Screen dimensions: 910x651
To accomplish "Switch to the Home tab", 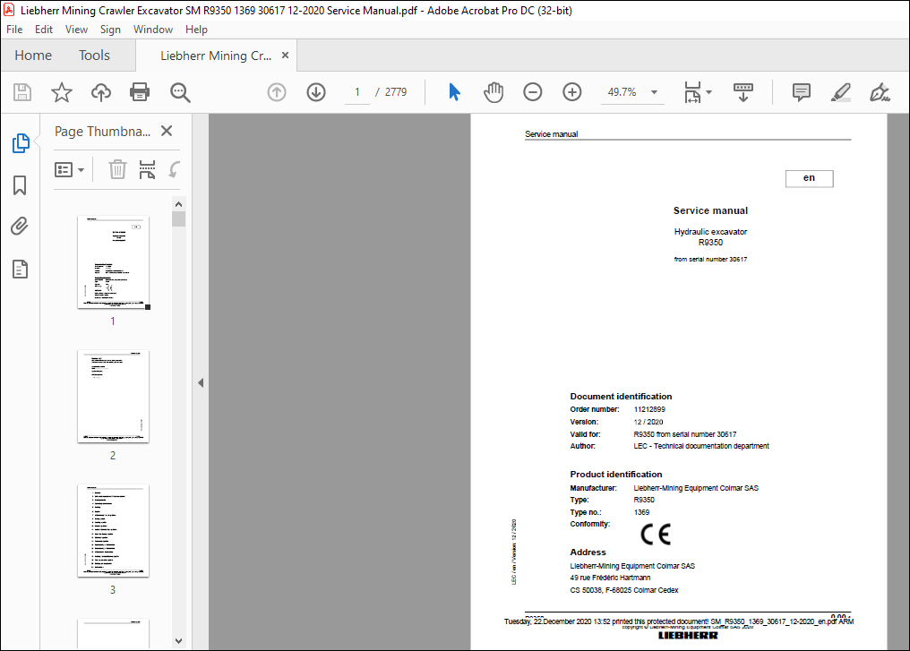I will tap(33, 56).
